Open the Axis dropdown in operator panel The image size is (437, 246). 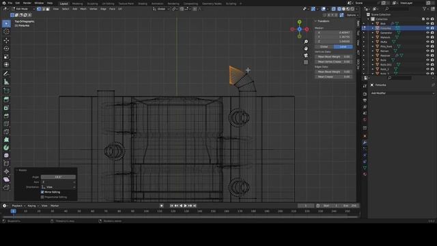coord(58,182)
